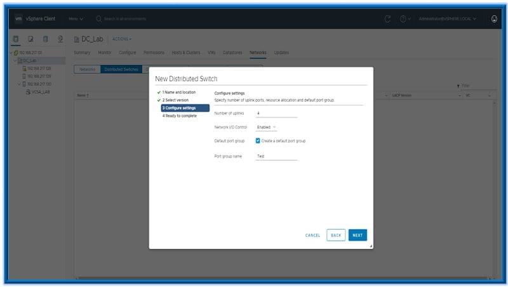Screen dimensions: 508x287
Task: Switch to the Networking inventory view icon
Action: coord(60,39)
